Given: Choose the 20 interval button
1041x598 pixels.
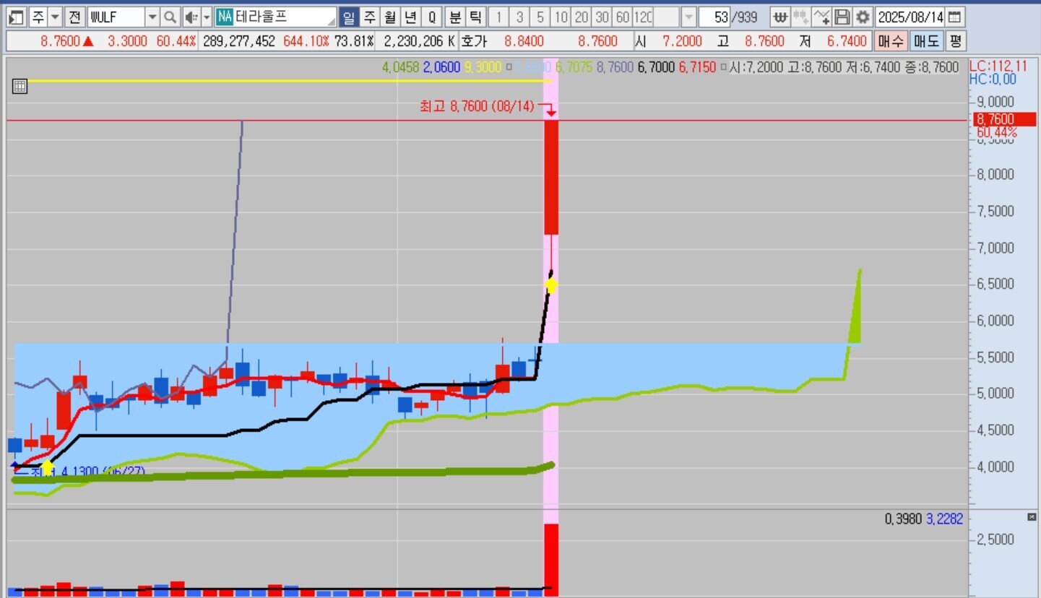Looking at the screenshot, I should [582, 17].
